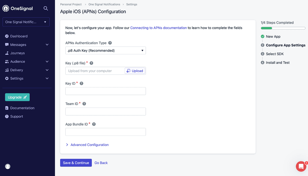This screenshot has height=176, width=308.
Task: Click the Audience sidebar menu item
Action: click(18, 62)
